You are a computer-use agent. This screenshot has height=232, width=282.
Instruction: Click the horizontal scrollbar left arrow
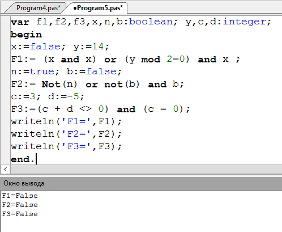[x=6, y=169]
